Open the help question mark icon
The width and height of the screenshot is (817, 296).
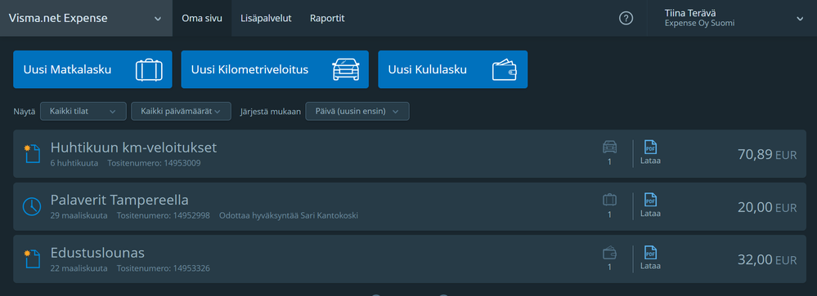[626, 18]
